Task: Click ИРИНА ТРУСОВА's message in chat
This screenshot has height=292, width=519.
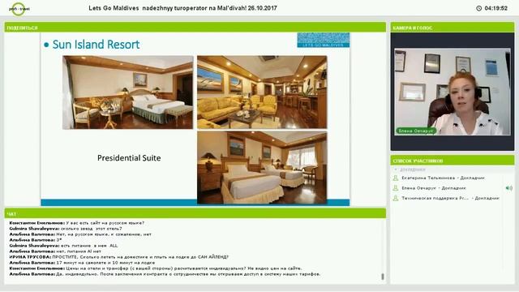Action: pos(119,257)
